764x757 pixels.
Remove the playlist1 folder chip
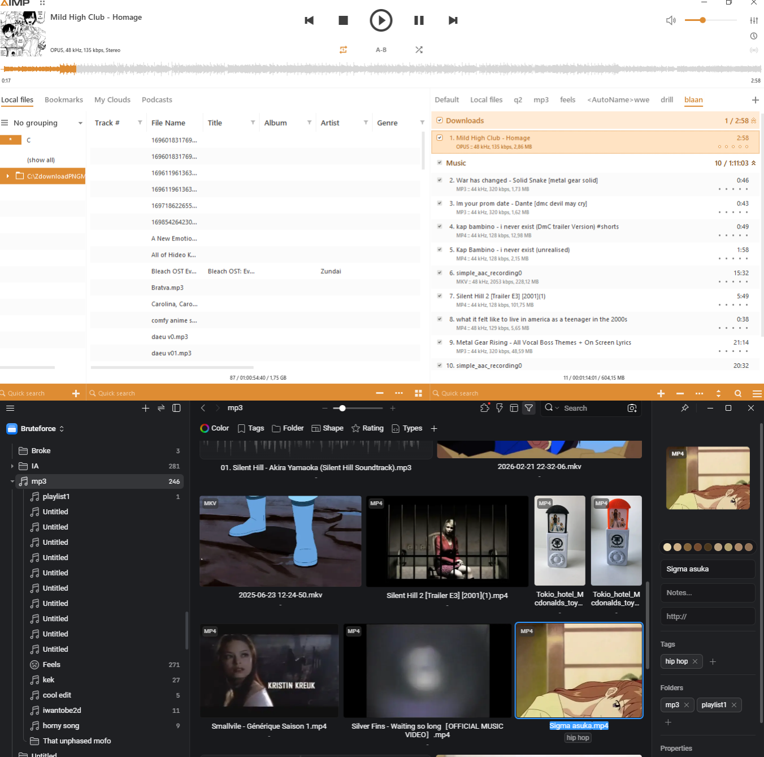tap(734, 705)
